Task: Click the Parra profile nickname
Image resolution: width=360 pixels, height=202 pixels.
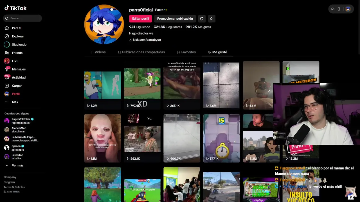Action: click(161, 10)
